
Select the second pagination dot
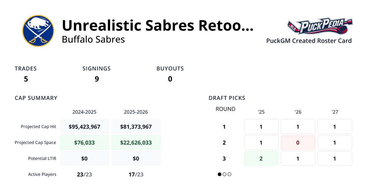point(224,174)
